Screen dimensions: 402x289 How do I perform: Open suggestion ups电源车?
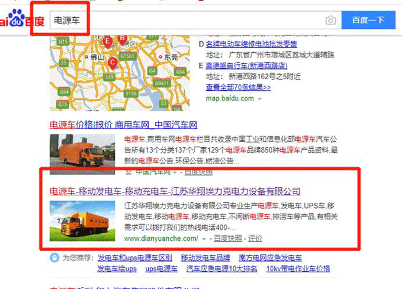click(161, 269)
